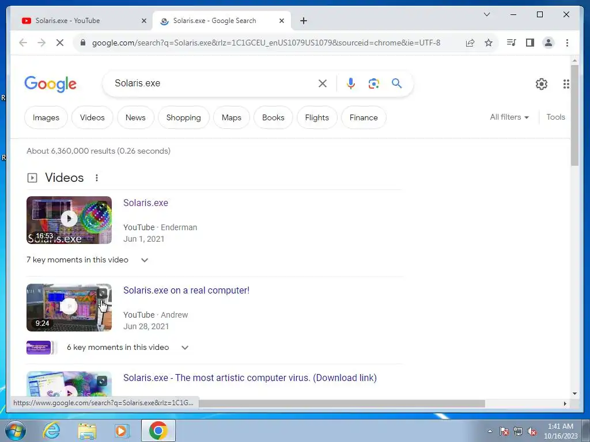Show hidden system tray icons
This screenshot has width=590, height=442.
[x=490, y=431]
